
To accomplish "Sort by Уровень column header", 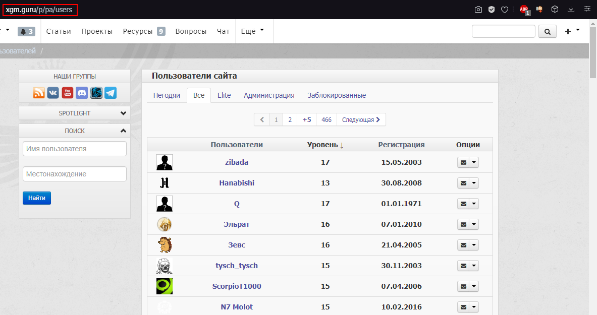I will (x=325, y=145).
